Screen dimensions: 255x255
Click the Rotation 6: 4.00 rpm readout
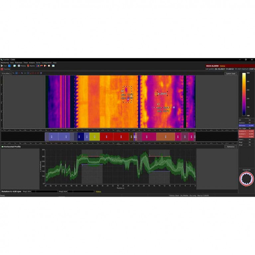click(11, 191)
